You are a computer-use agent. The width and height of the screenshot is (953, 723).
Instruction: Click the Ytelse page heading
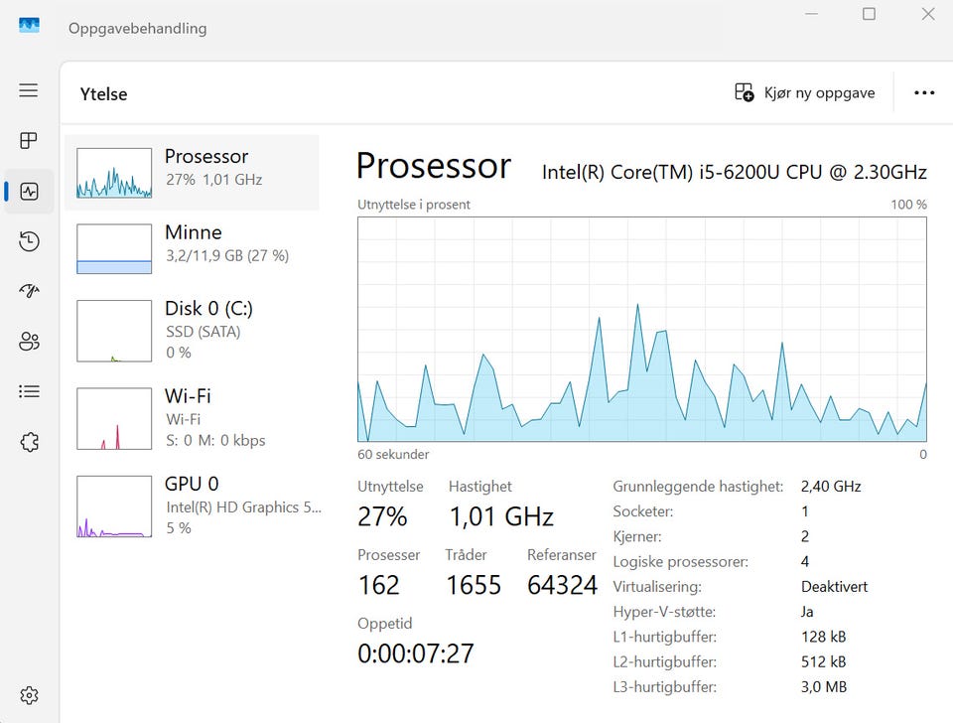[103, 94]
